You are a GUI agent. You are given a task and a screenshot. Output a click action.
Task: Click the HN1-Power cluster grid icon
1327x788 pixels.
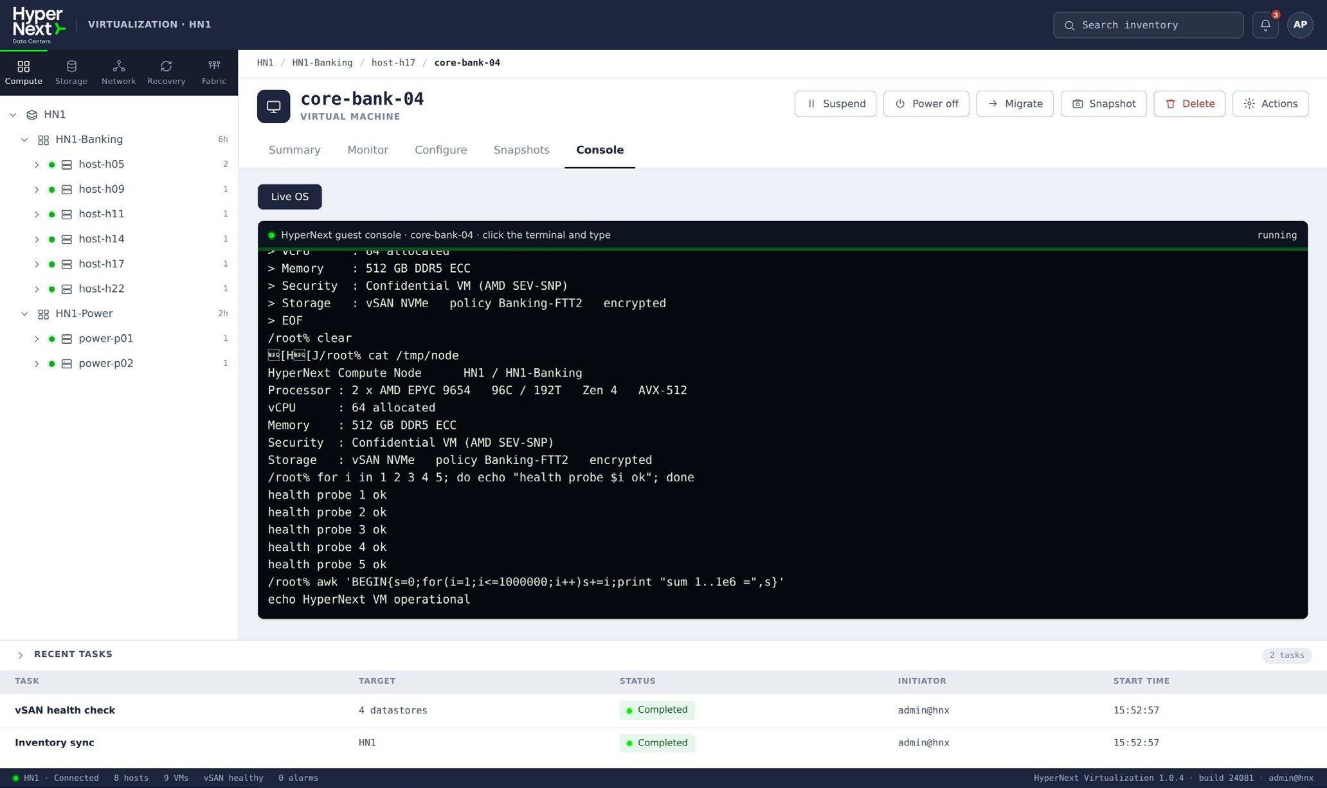pyautogui.click(x=43, y=314)
